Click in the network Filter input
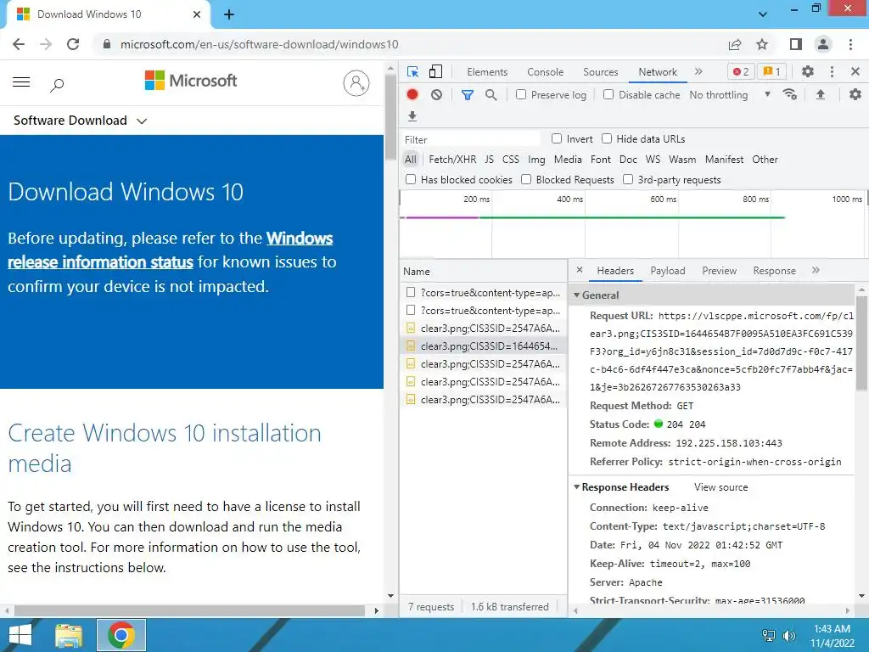The height and width of the screenshot is (652, 869). [471, 139]
